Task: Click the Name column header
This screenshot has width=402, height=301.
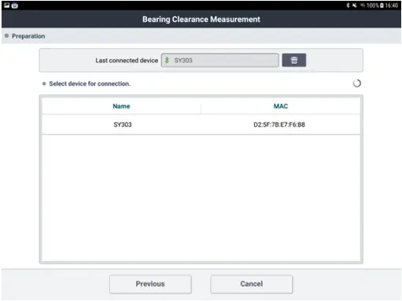Action: click(x=121, y=106)
